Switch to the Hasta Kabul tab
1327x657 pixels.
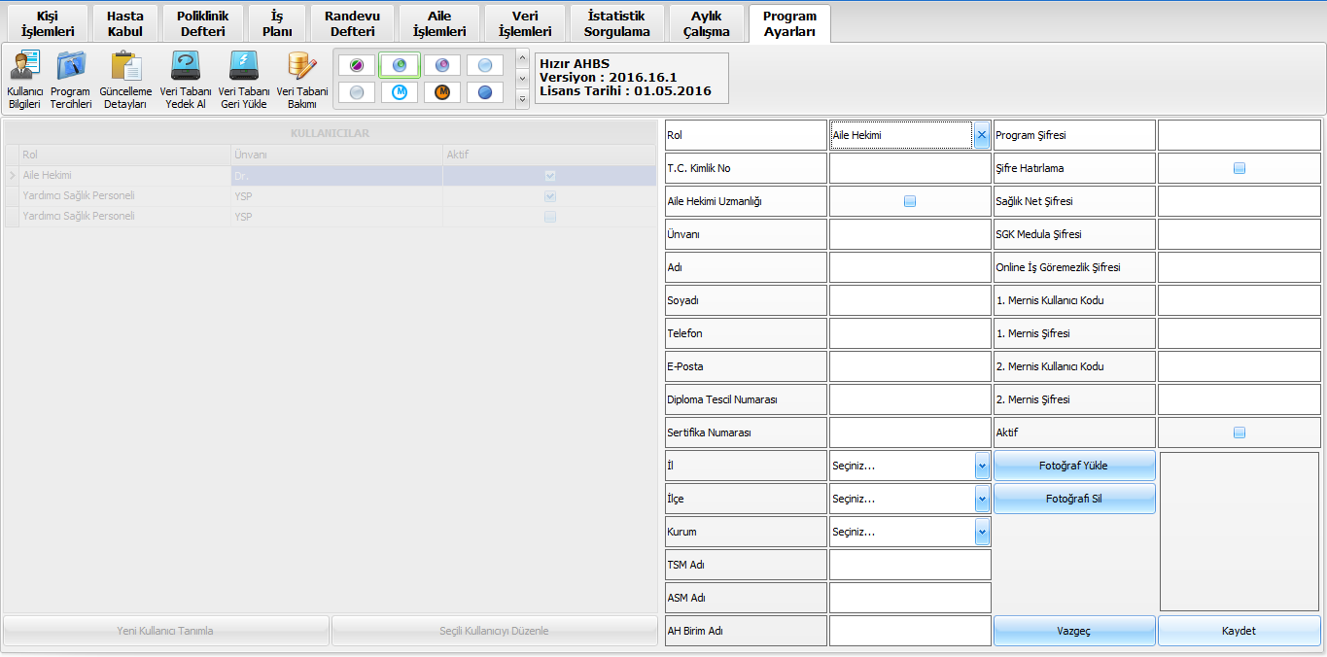tap(125, 24)
